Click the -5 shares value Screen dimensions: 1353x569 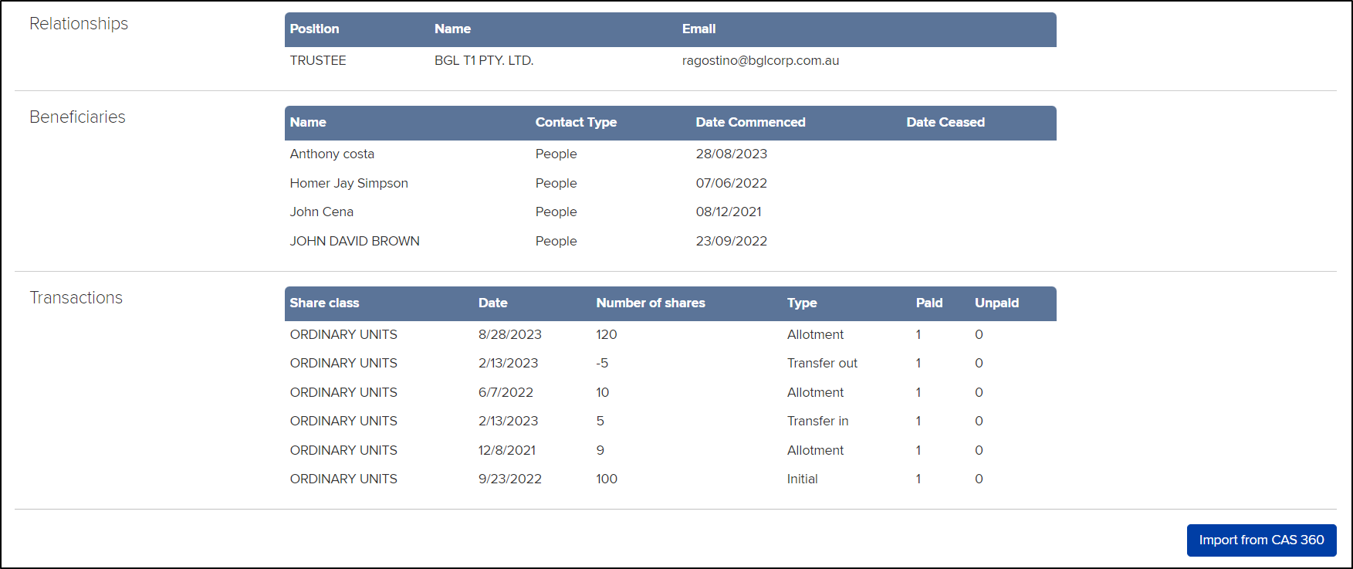pyautogui.click(x=602, y=363)
